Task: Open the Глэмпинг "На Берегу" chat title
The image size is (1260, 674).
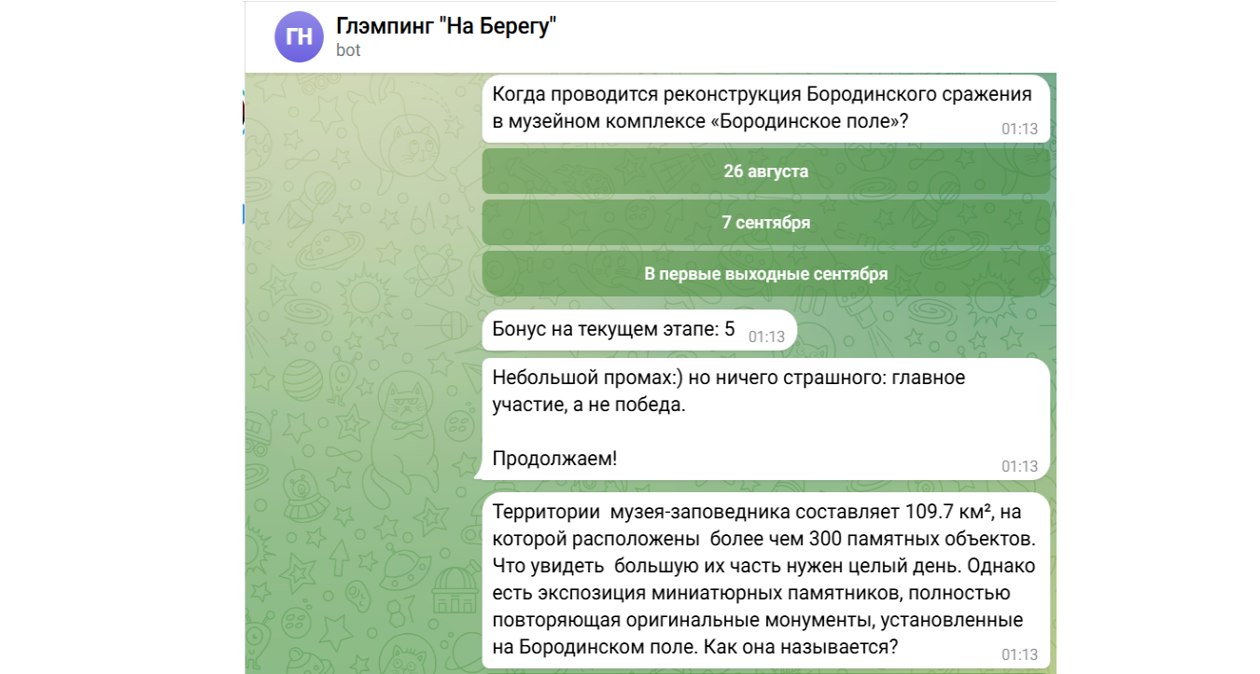Action: coord(446,28)
